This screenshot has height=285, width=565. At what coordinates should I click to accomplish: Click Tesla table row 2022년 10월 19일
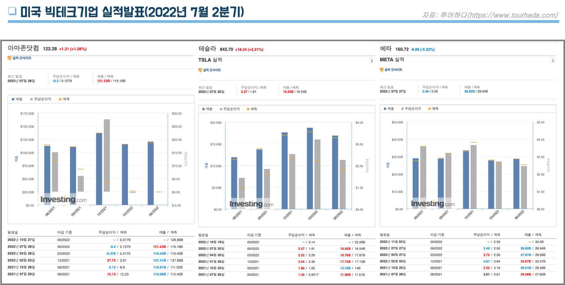pos(286,242)
